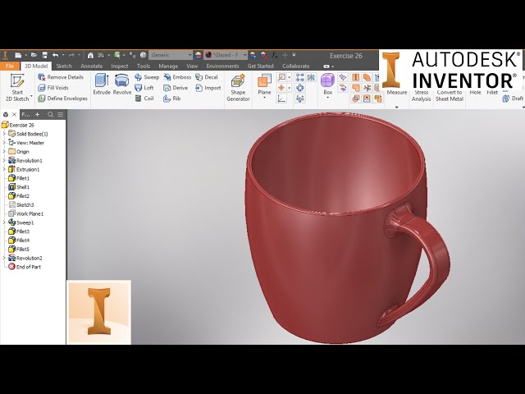Select Fillet1 in the model browser
Image resolution: width=525 pixels, height=394 pixels.
click(x=19, y=178)
